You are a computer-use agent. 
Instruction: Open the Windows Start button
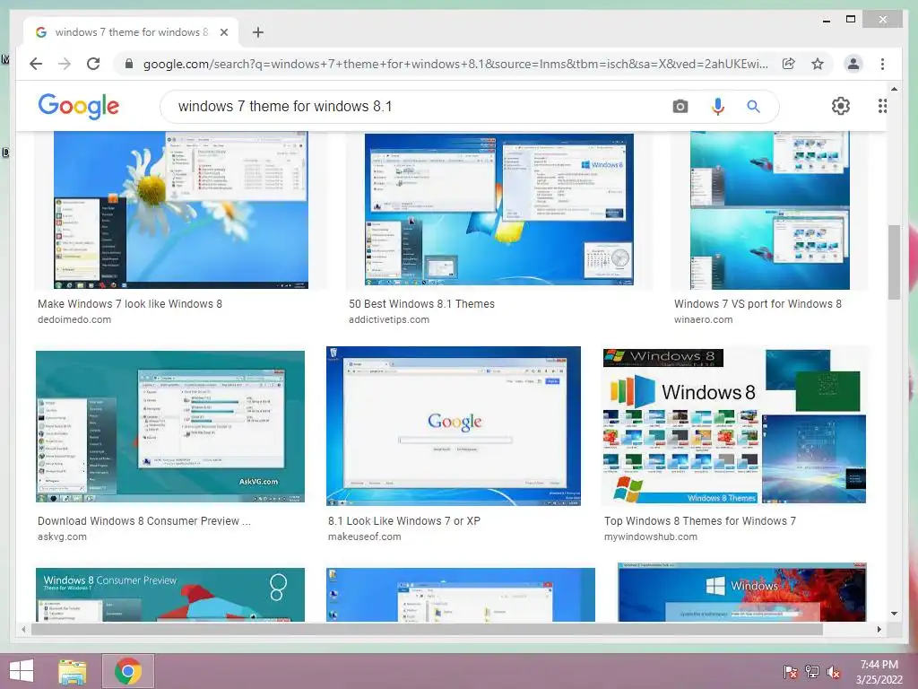pos(22,671)
